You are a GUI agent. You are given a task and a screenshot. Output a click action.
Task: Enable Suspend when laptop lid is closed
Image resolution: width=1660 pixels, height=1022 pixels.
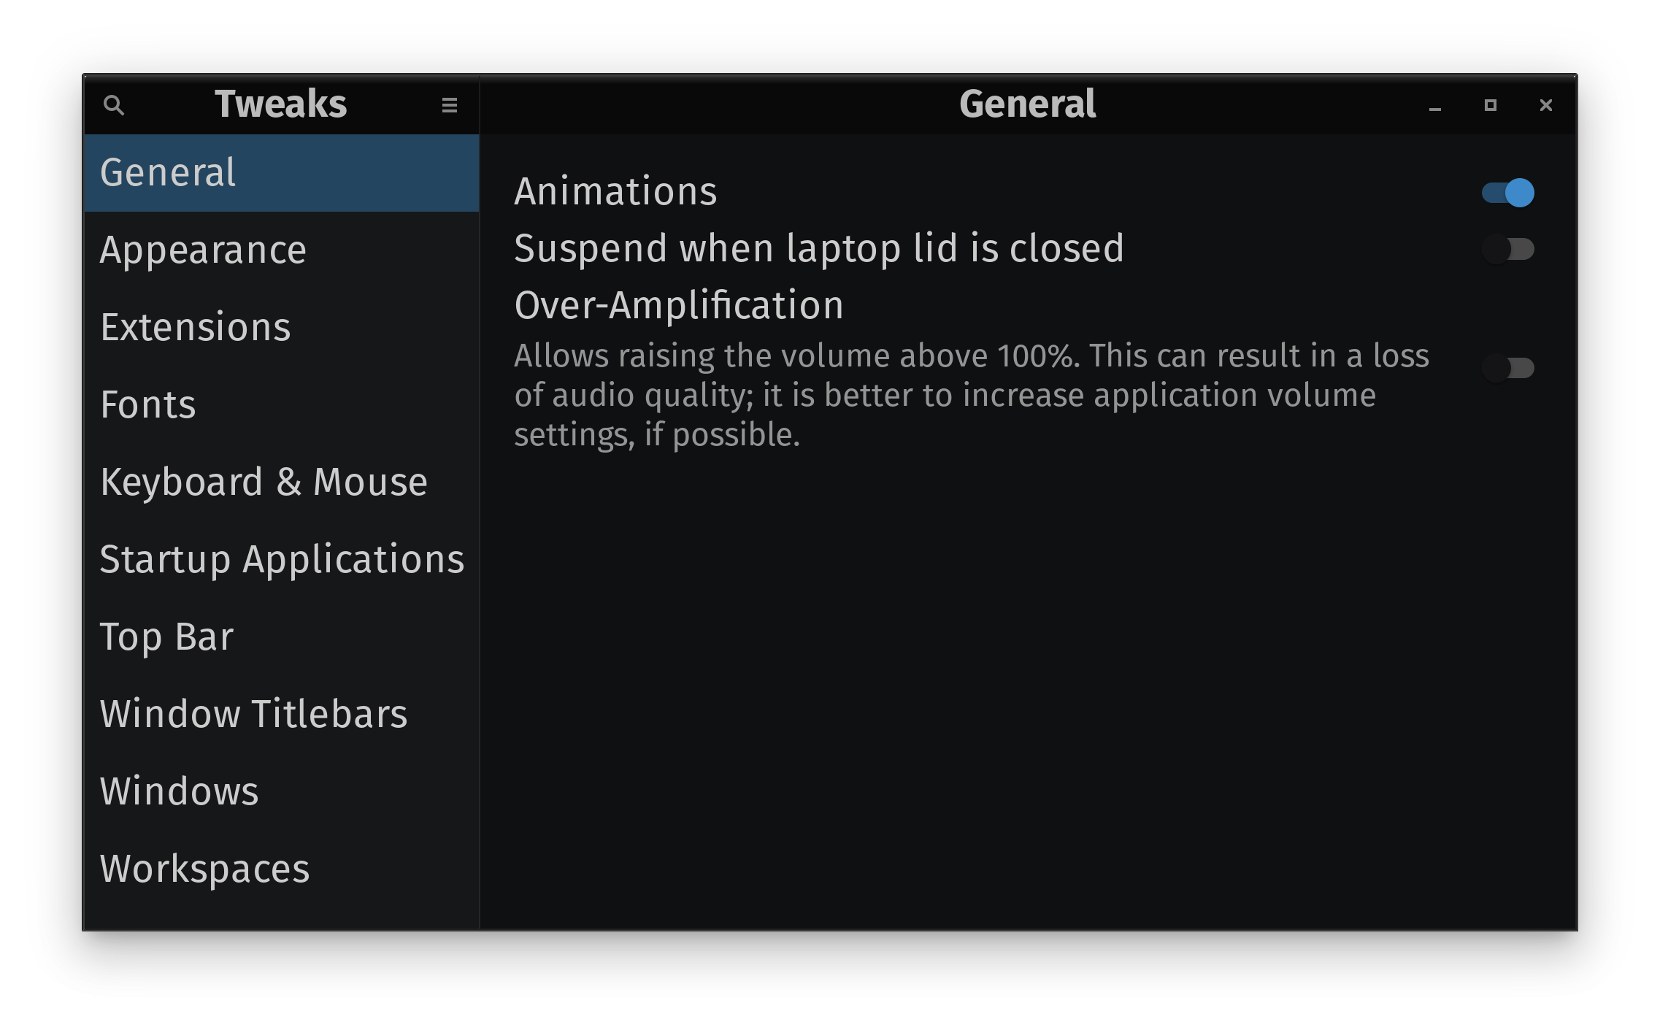[x=1508, y=250]
